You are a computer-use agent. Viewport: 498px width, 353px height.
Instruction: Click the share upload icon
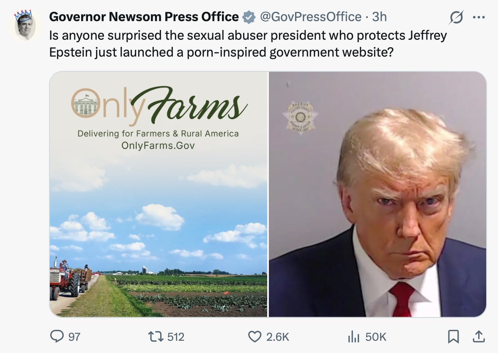(x=479, y=337)
